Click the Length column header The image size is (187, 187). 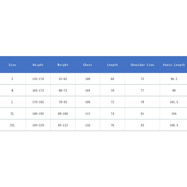(112, 65)
